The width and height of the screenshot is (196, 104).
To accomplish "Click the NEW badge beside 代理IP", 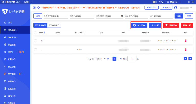I will [x=21, y=52].
